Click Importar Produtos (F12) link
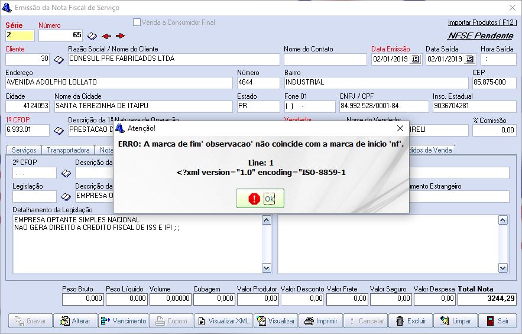Image resolution: width=522 pixels, height=334 pixels. tap(482, 22)
